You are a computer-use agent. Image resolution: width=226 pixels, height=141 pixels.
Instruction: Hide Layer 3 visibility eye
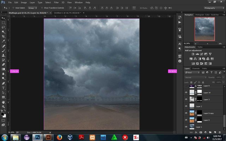point(186,99)
